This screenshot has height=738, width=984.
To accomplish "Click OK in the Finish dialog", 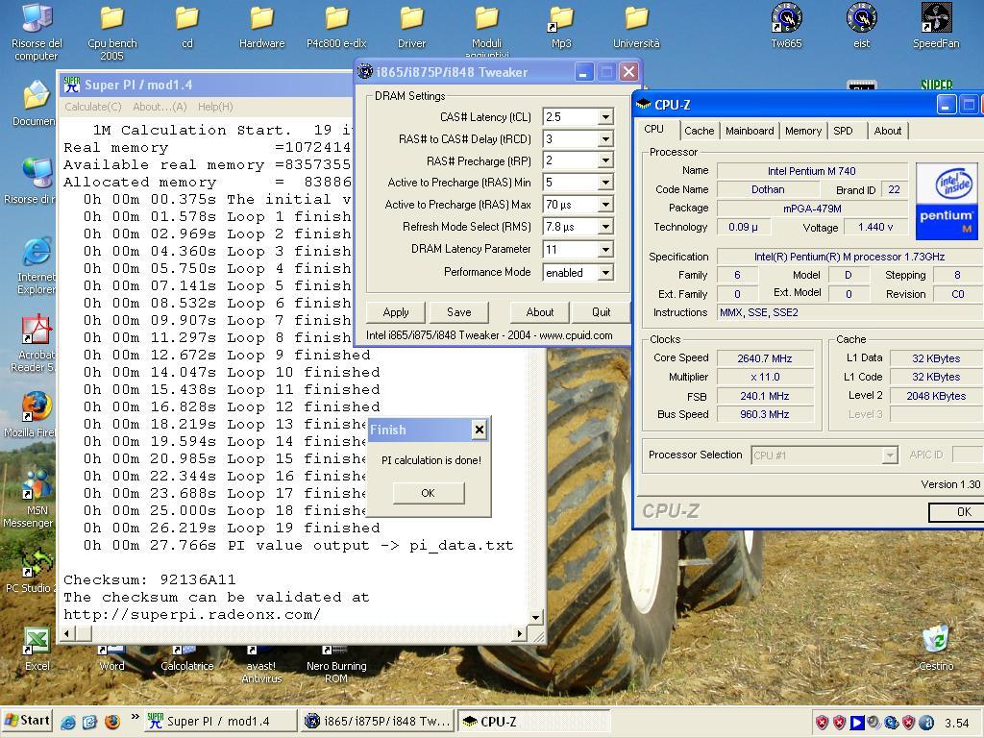I will pyautogui.click(x=428, y=493).
